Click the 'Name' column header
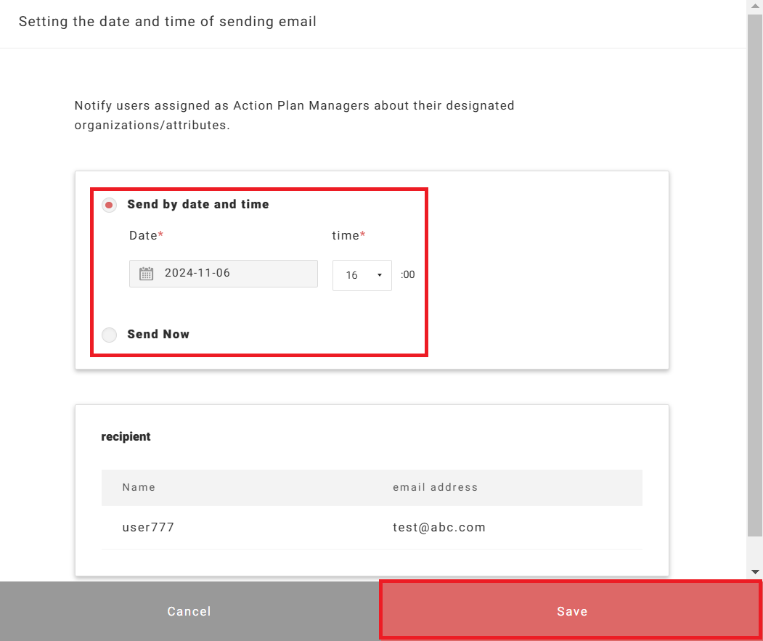 [139, 487]
